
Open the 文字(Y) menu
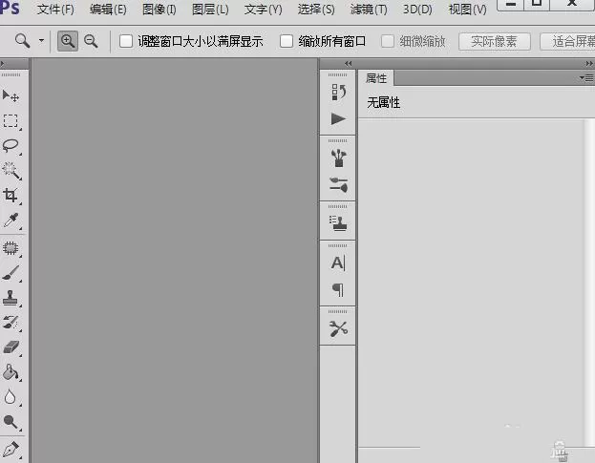(x=263, y=10)
